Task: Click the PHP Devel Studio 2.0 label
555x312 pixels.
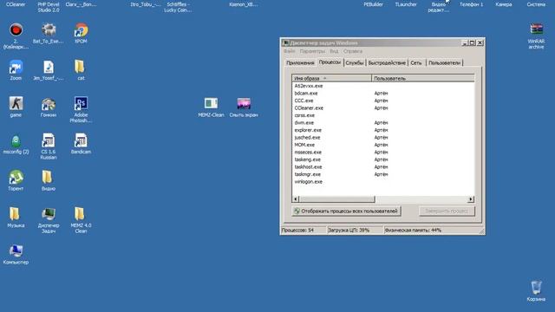Action: [x=49, y=7]
